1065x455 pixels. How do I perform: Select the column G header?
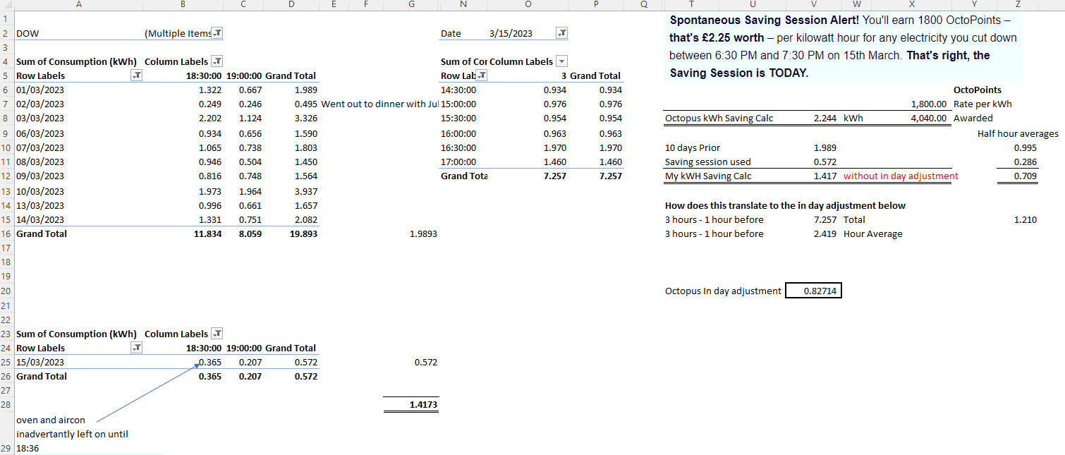[x=411, y=5]
